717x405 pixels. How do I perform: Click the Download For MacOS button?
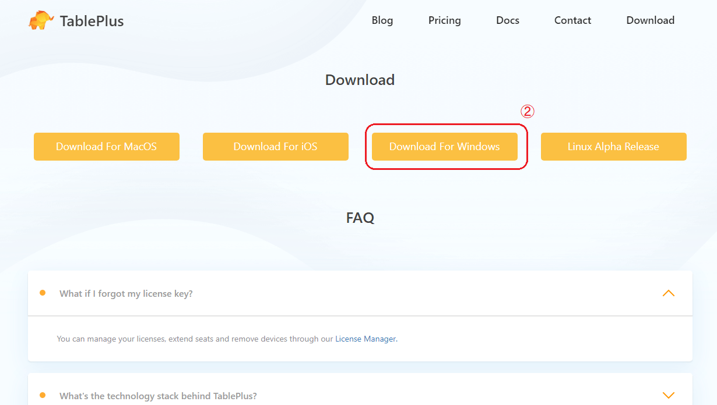click(x=107, y=147)
